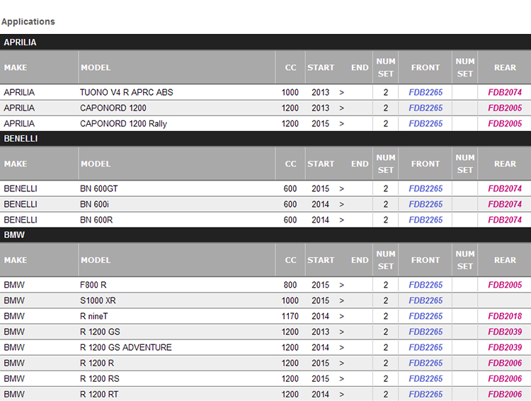Open FDB2265 front link for BN 600GT

(426, 188)
